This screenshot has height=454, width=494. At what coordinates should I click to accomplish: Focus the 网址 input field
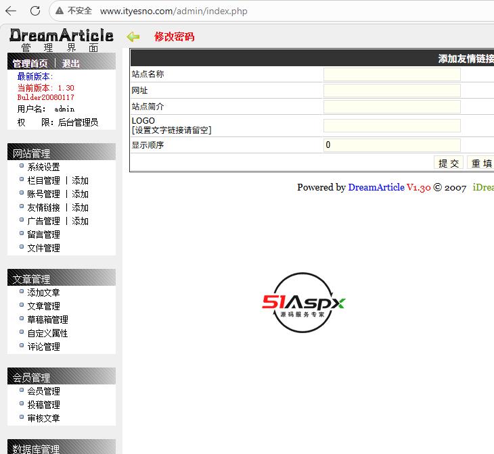[x=392, y=91]
